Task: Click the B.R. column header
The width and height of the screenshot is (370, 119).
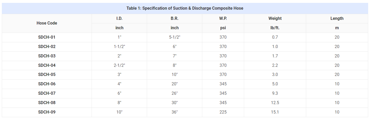Action: point(175,18)
